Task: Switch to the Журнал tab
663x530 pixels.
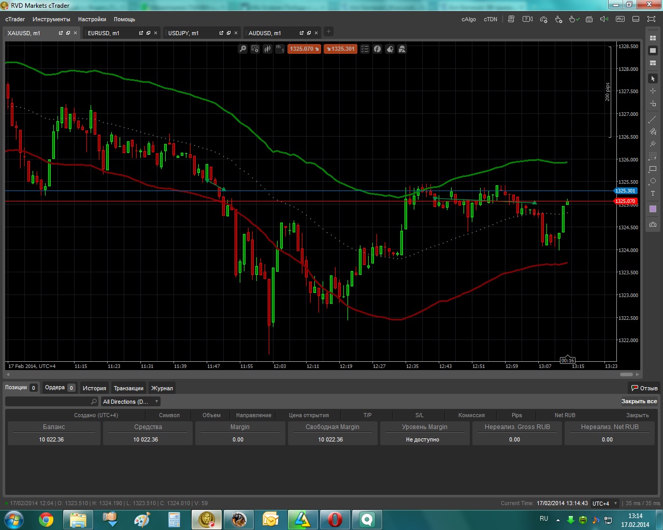Action: pos(162,388)
